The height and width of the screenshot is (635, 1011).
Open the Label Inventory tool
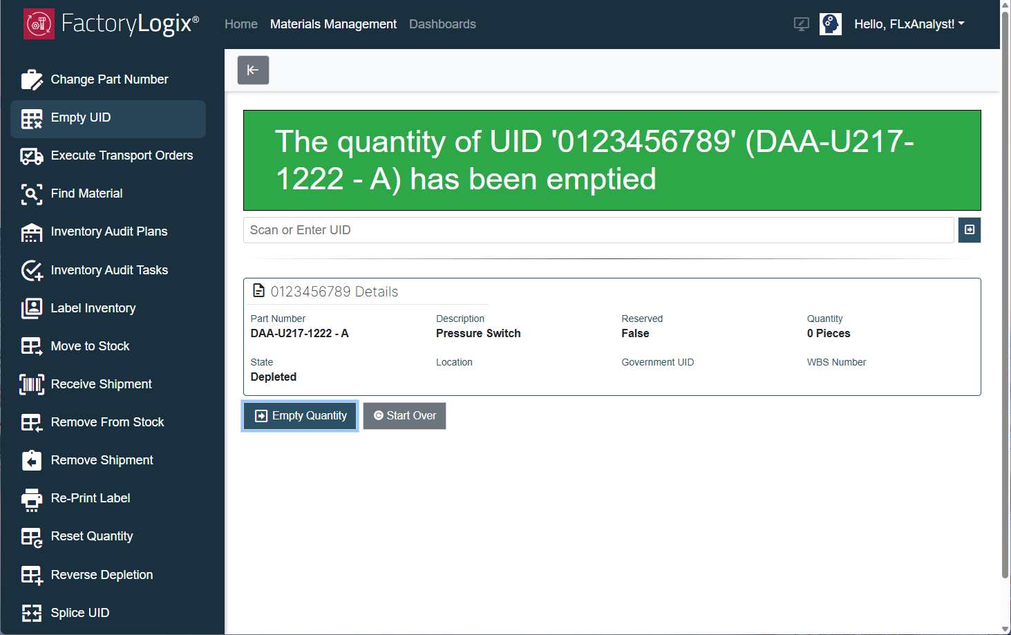(x=93, y=307)
